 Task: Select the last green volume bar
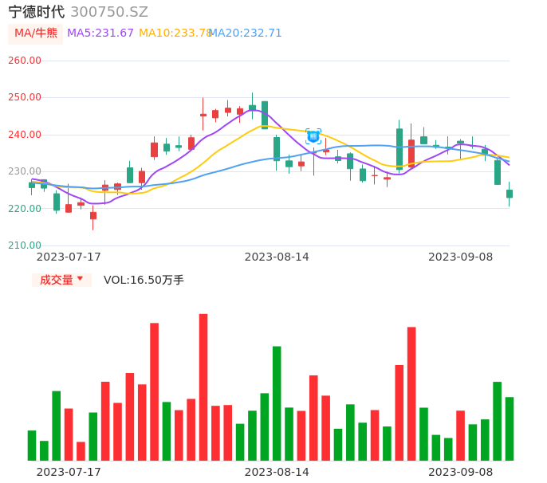510,429
